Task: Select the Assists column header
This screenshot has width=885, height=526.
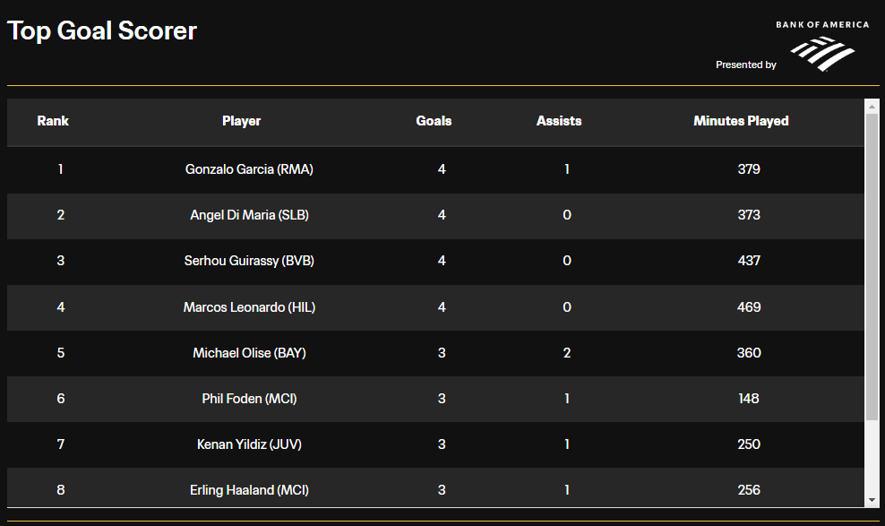Action: click(559, 121)
